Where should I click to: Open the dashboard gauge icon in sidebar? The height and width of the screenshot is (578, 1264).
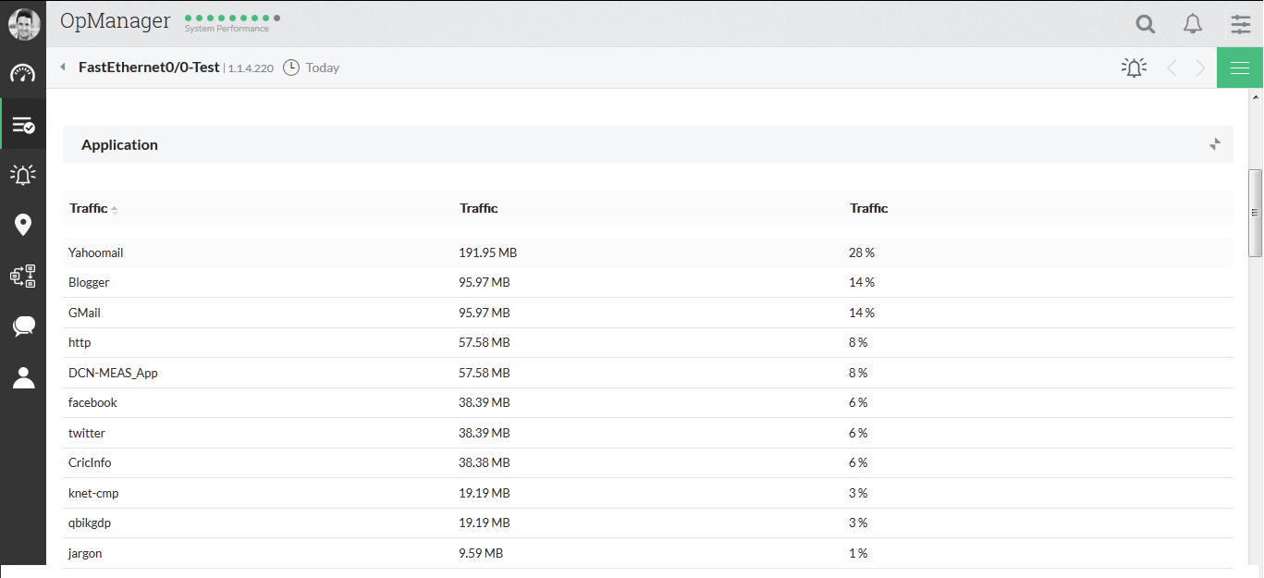[x=22, y=74]
